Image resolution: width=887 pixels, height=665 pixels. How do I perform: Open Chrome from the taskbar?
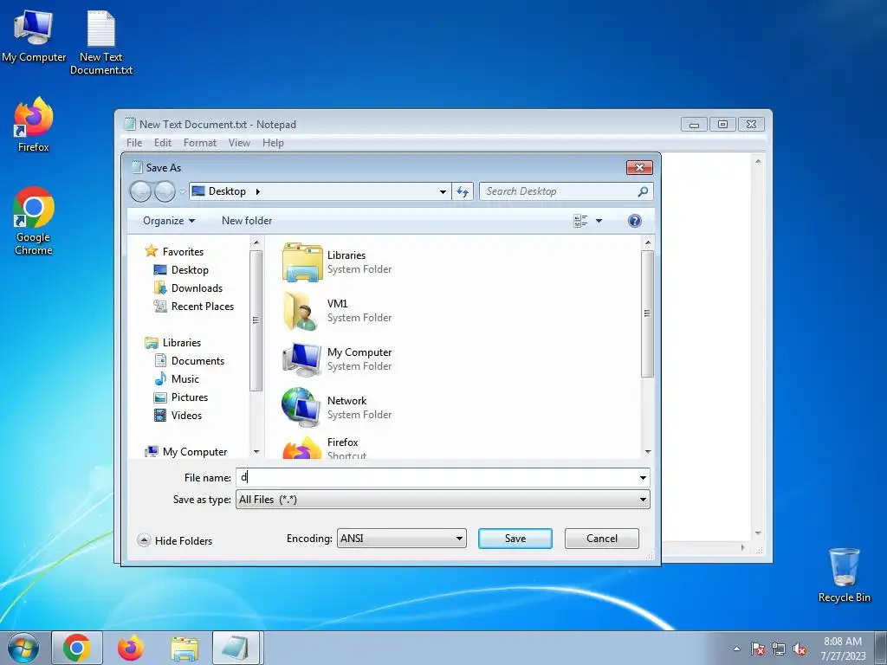(77, 648)
